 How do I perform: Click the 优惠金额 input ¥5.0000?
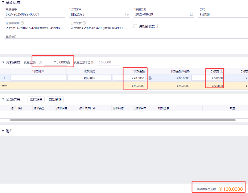coord(55,62)
